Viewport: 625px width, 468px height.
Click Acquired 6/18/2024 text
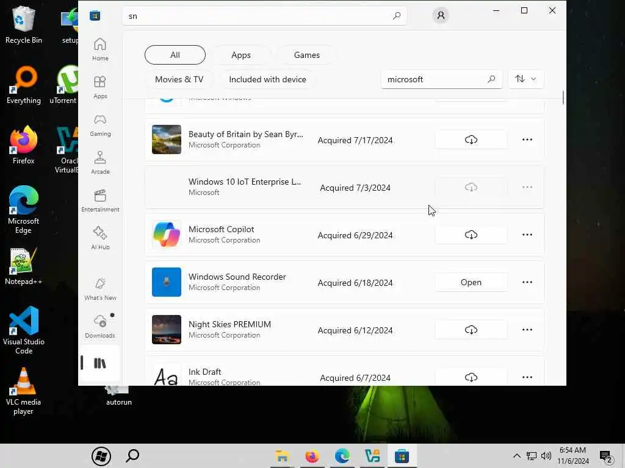pos(355,283)
